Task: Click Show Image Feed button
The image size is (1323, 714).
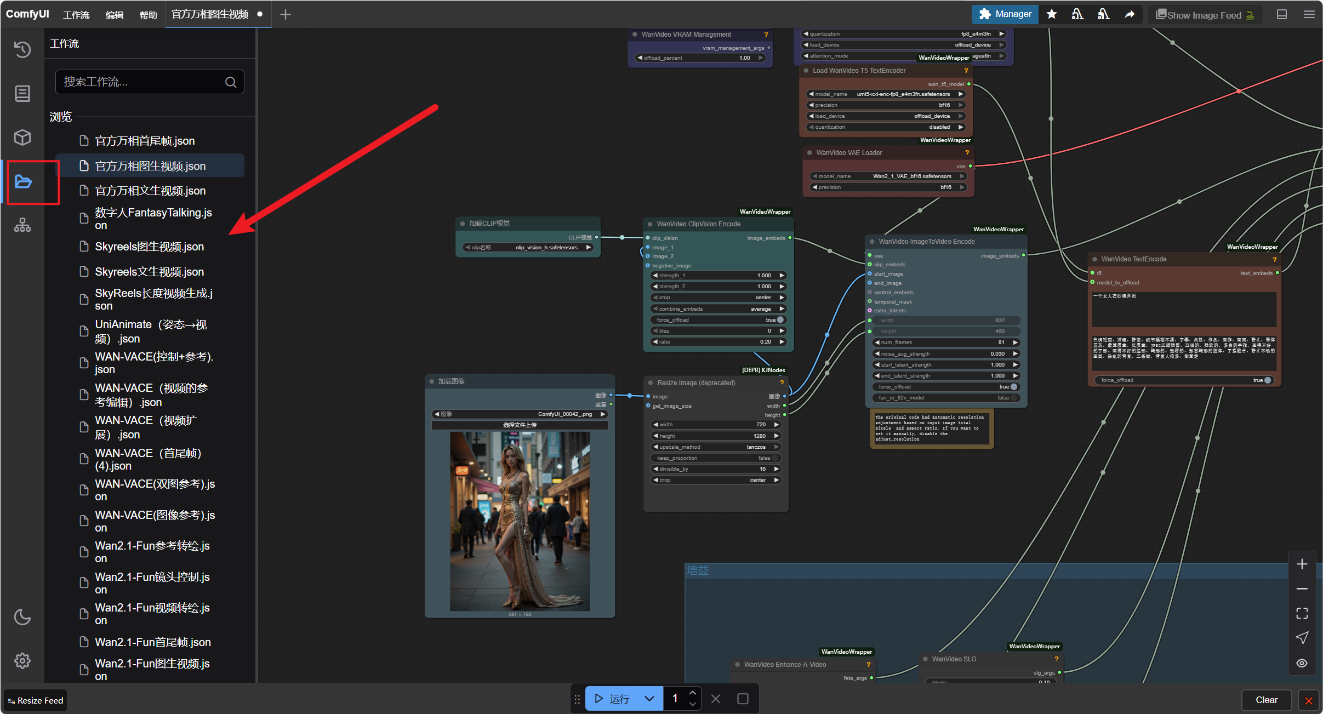Action: (x=1205, y=15)
